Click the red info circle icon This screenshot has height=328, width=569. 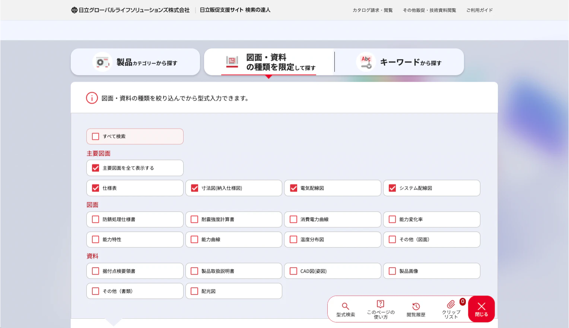coord(92,98)
